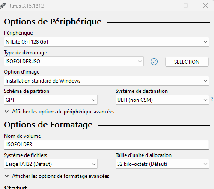This screenshot has height=189, width=214.
Task: Open the Taille d'unité d'allocation dropdown
Action: point(162,164)
